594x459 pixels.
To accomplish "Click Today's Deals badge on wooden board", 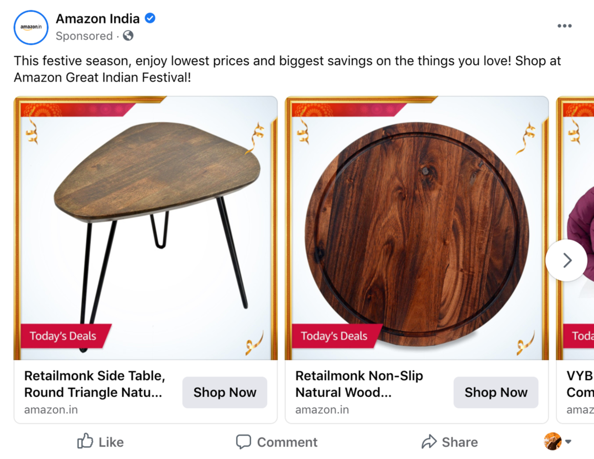I will coord(334,336).
